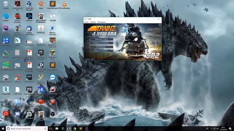Image resolution: width=234 pixels, height=131 pixels.
Task: Expand the system tray hidden icons chevron
Action: pyautogui.click(x=211, y=128)
